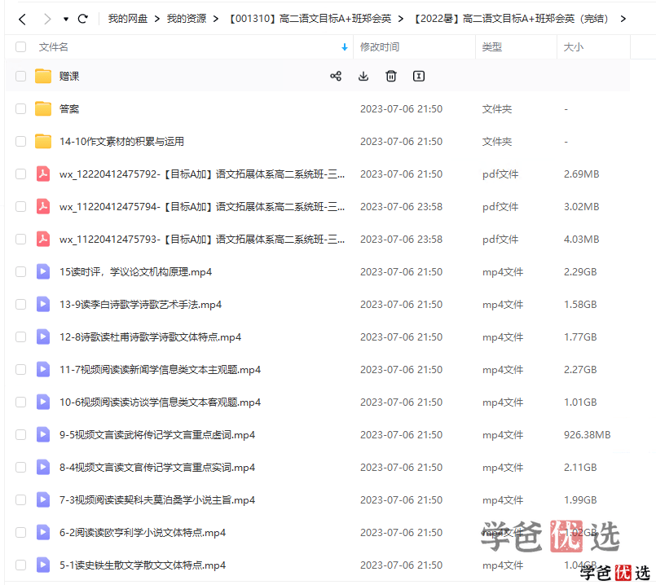This screenshot has height=585, width=656.
Task: Click the 赠课 folder icon
Action: 43,76
